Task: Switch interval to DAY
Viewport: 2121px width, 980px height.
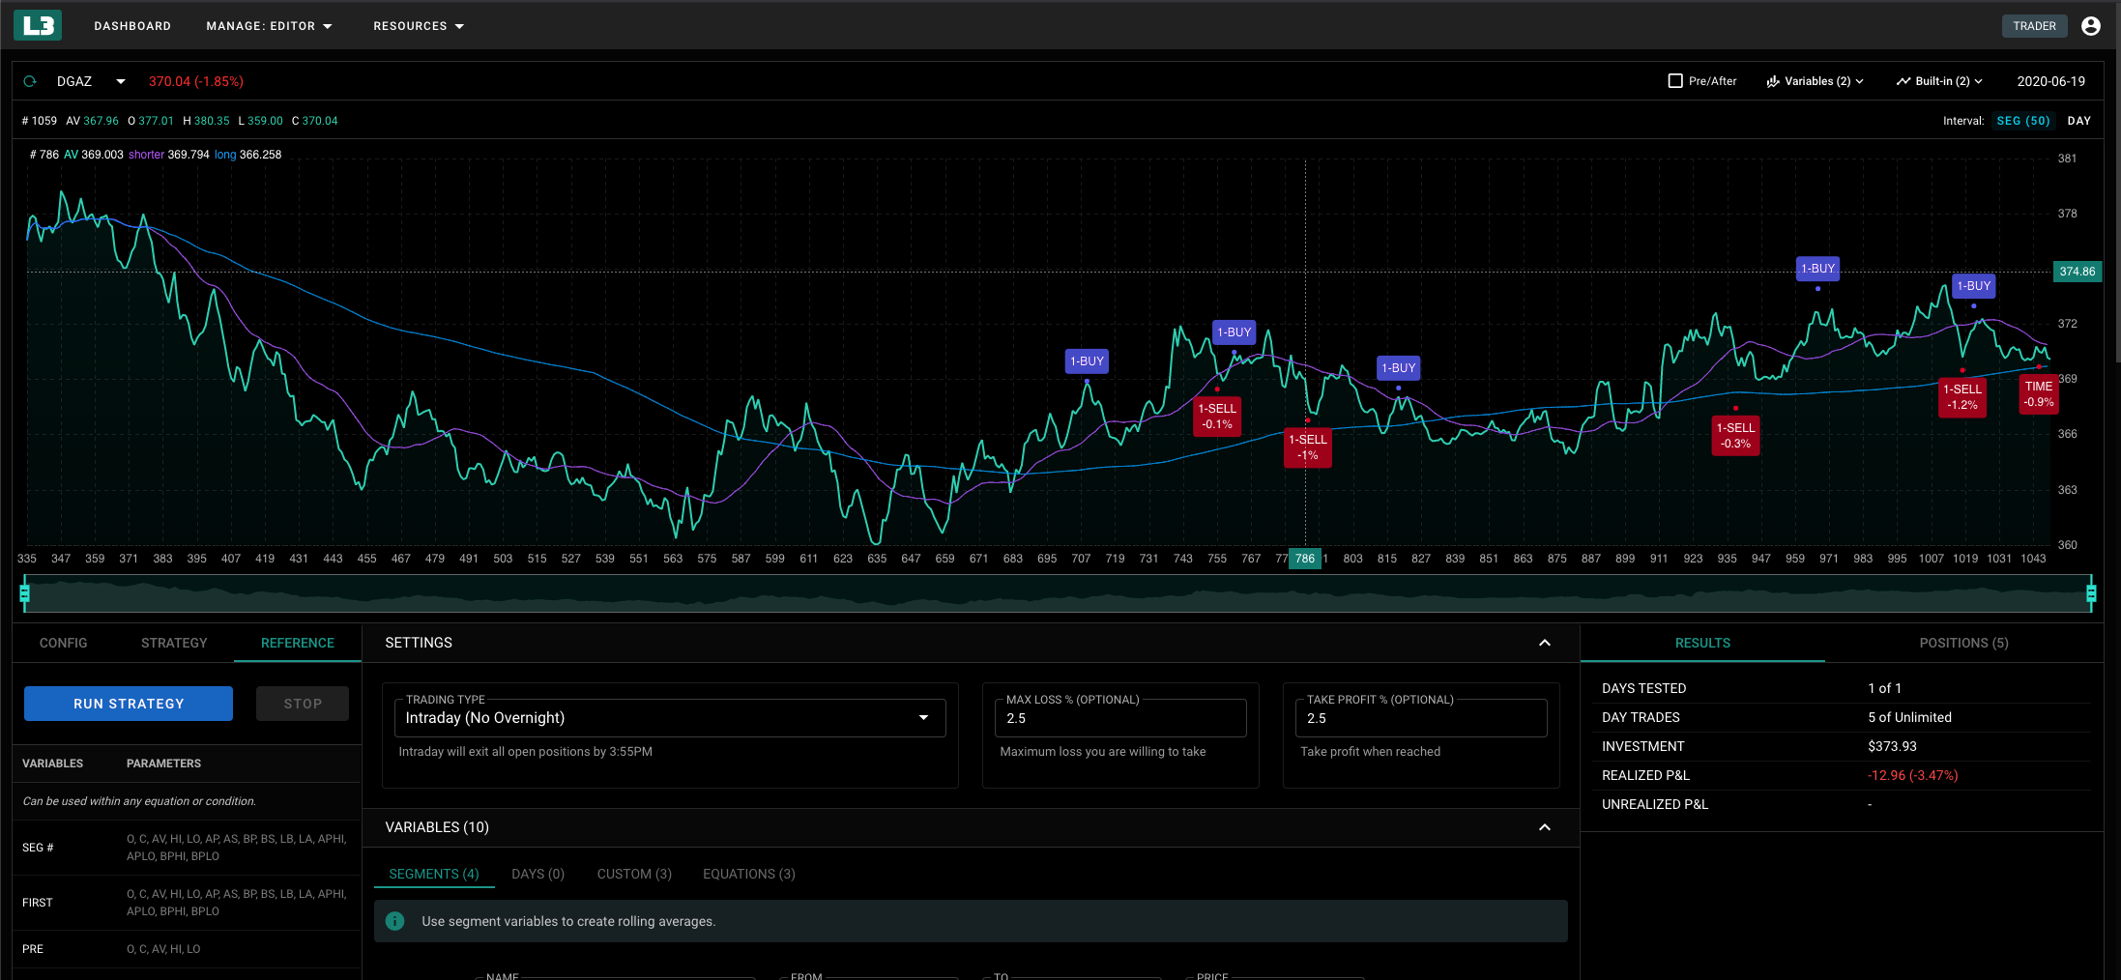Action: point(2079,120)
